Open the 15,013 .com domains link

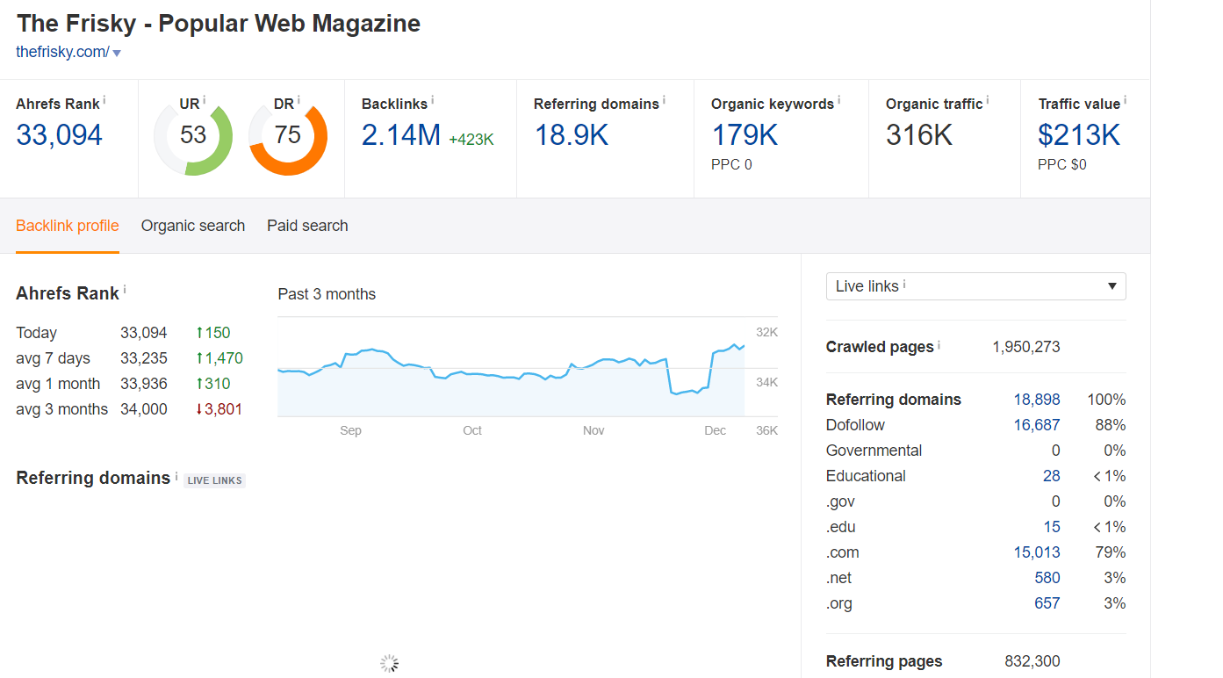click(x=1037, y=552)
